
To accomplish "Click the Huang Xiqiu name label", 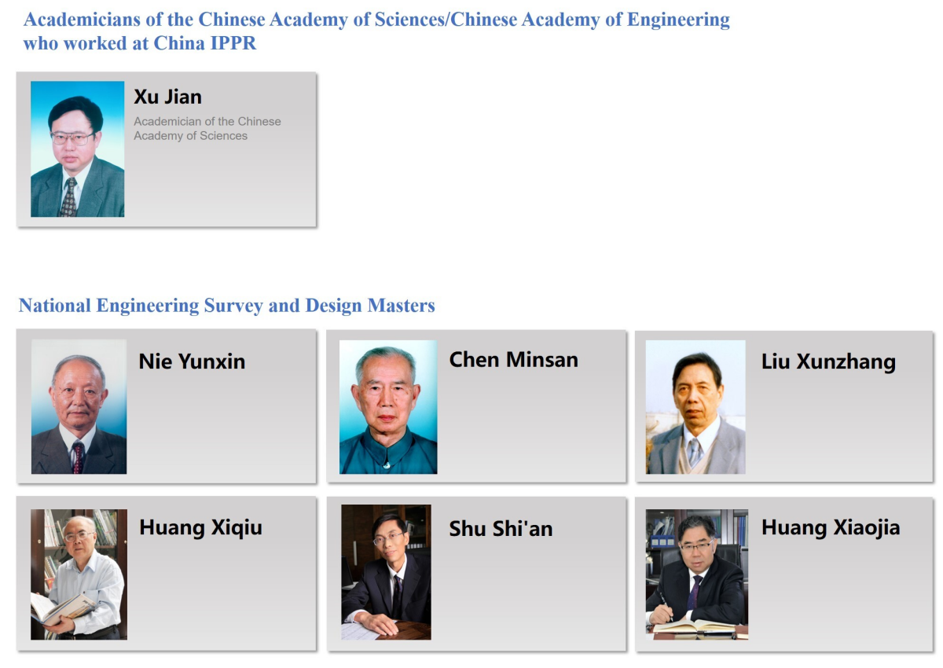I will (x=200, y=527).
